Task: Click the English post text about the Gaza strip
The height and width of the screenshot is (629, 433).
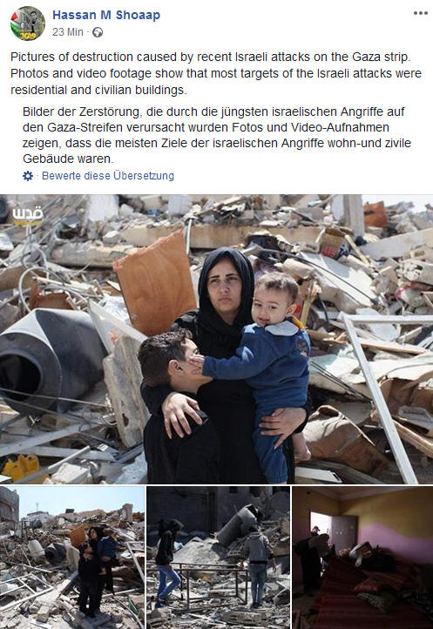Action: [216, 73]
